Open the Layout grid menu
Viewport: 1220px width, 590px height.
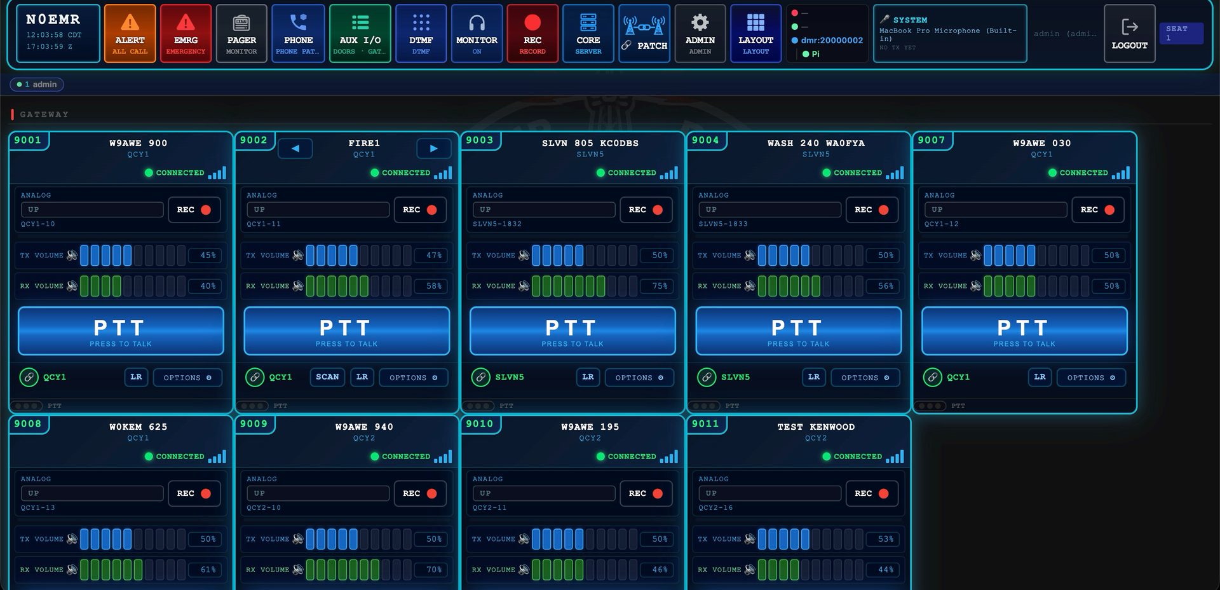756,34
